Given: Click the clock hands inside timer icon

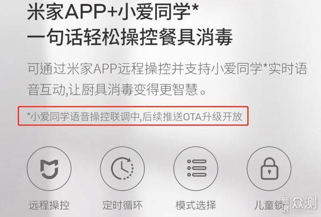Looking at the screenshot, I should 124,167.
